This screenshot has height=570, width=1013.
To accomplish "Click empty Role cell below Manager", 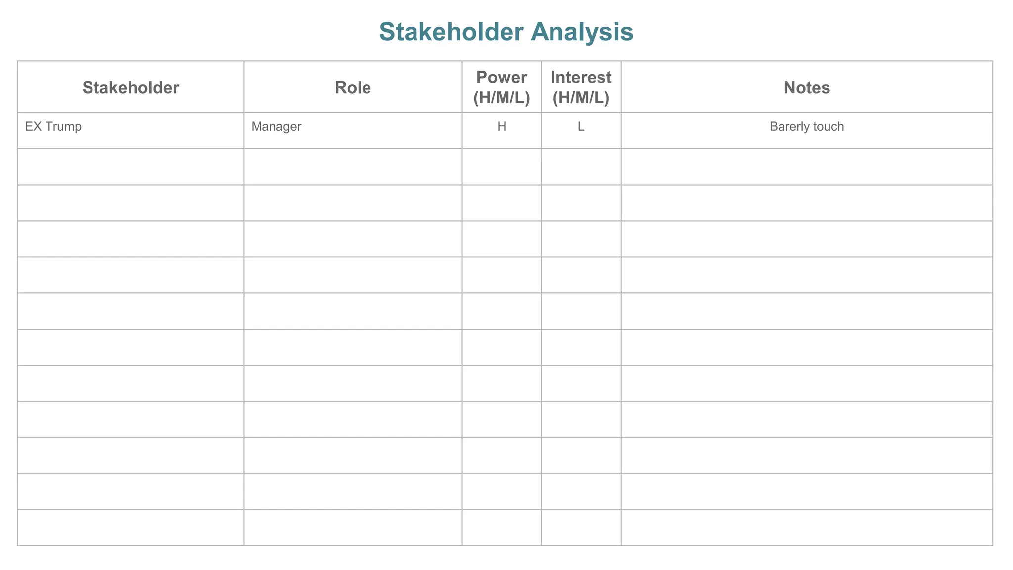I will (353, 167).
